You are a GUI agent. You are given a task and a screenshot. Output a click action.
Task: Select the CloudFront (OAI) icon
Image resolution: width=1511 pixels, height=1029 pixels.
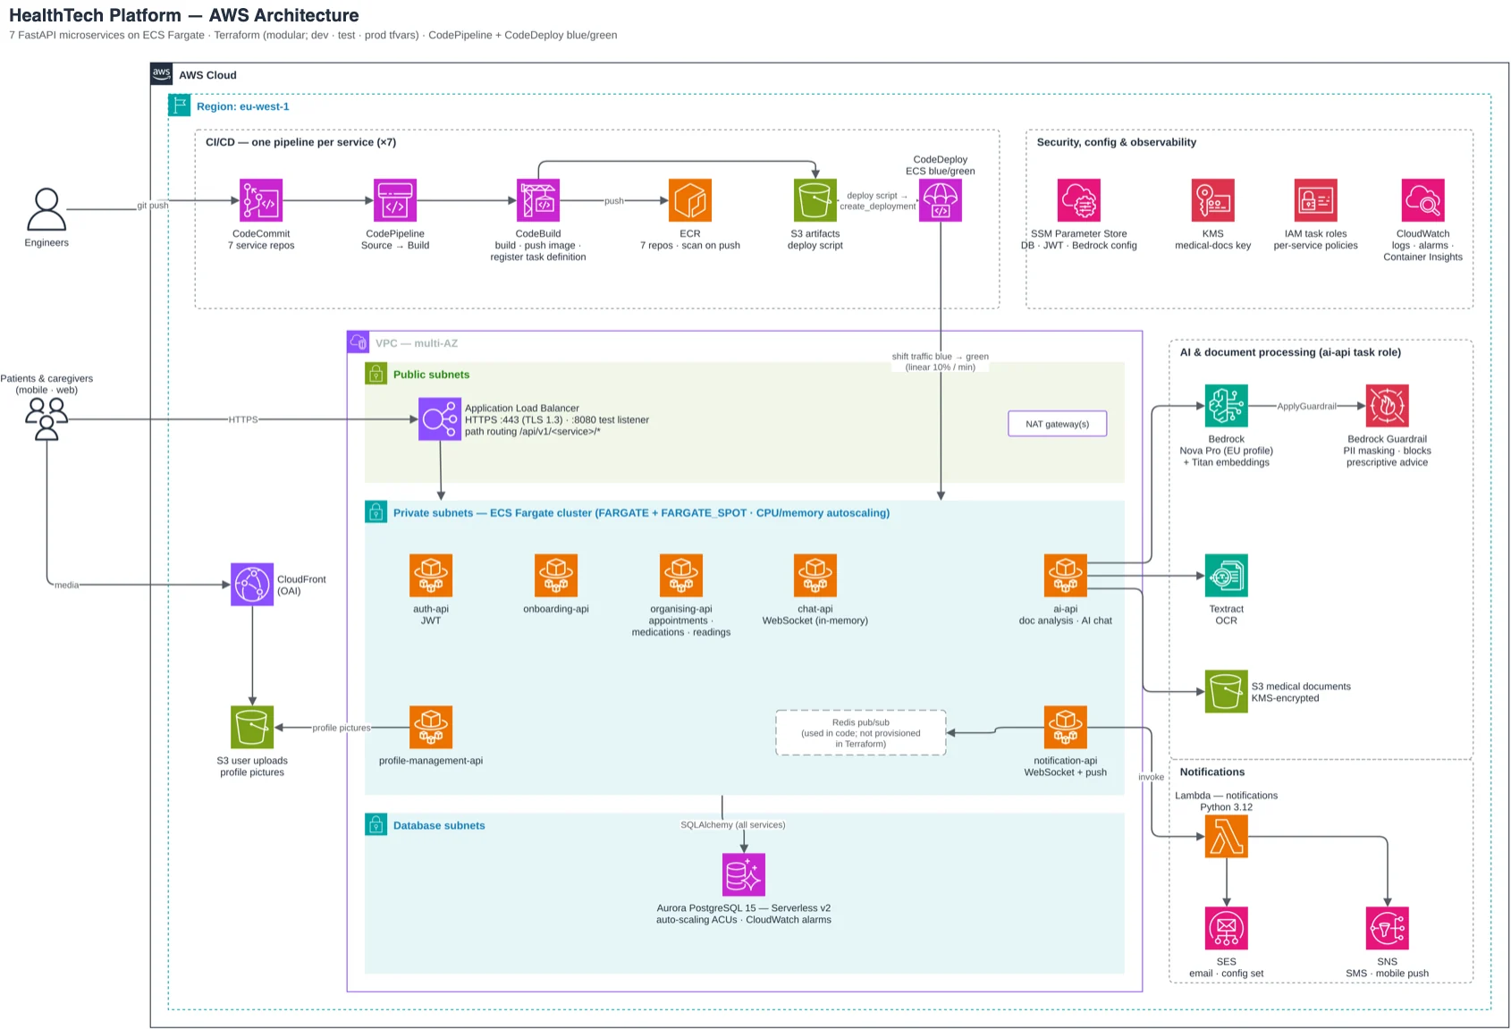pos(252,585)
